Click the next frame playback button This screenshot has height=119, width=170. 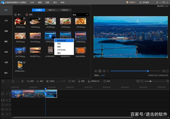click(x=104, y=71)
